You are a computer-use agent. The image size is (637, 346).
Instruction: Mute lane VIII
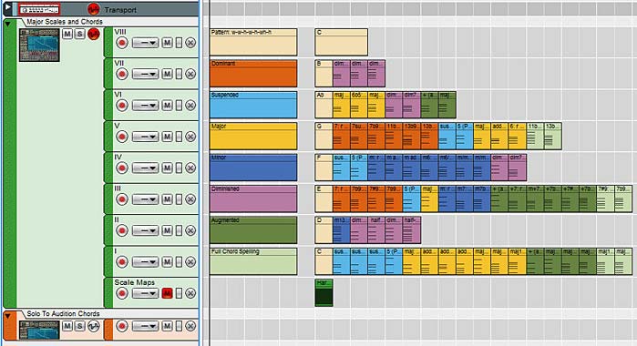(x=167, y=43)
